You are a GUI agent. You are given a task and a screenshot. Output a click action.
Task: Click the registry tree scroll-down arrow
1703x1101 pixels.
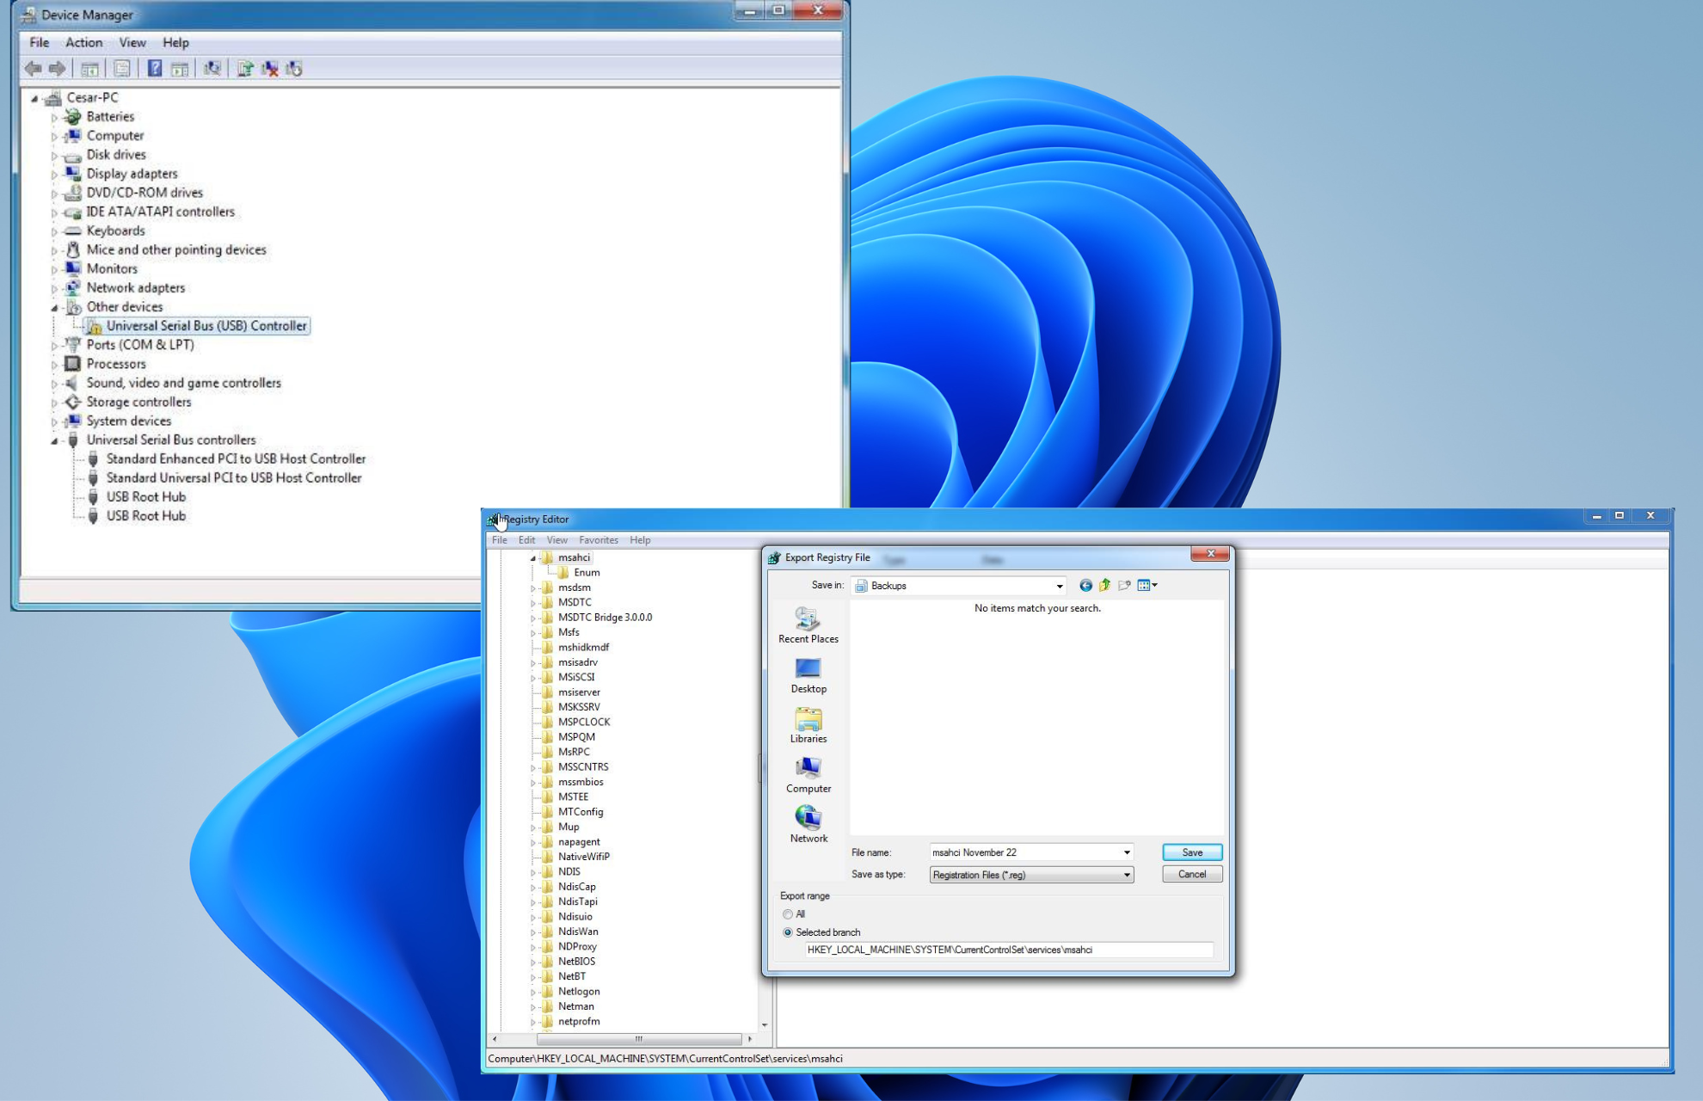pyautogui.click(x=765, y=1025)
